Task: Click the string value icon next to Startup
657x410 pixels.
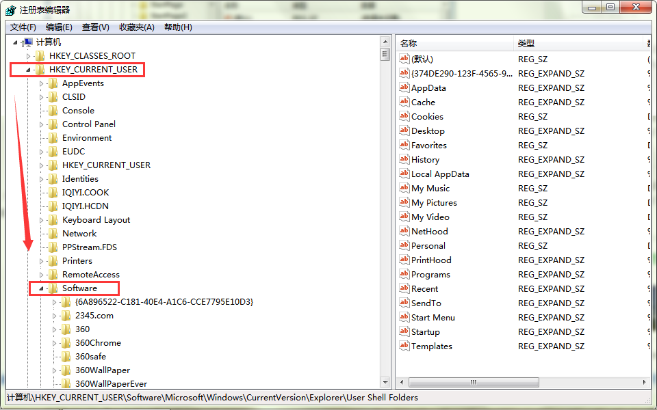Action: [x=404, y=332]
